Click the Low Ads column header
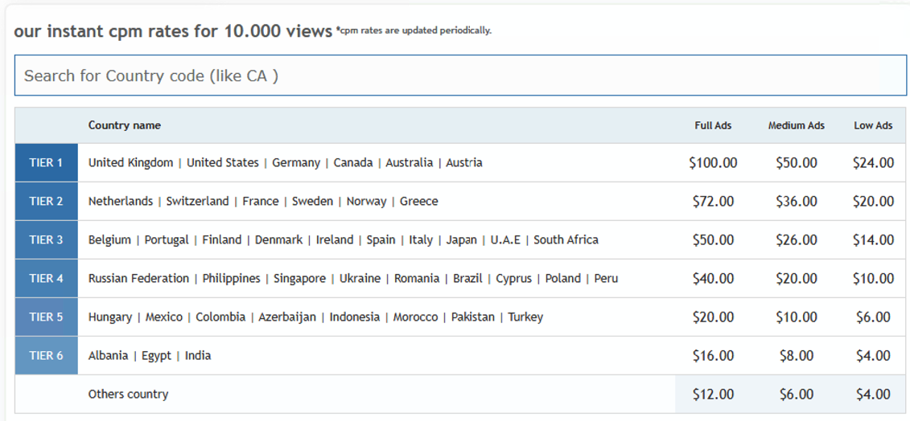 [873, 126]
